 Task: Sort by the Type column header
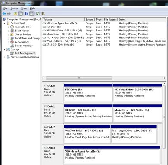pyautogui.click(x=99, y=19)
